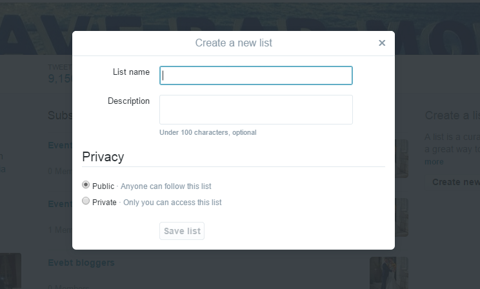This screenshot has height=289, width=480.
Task: Select the Public privacy radio button
Action: coord(86,185)
